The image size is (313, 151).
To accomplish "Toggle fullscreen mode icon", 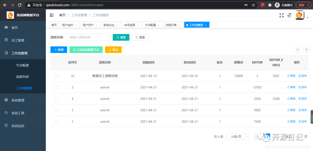I will [x=281, y=15].
